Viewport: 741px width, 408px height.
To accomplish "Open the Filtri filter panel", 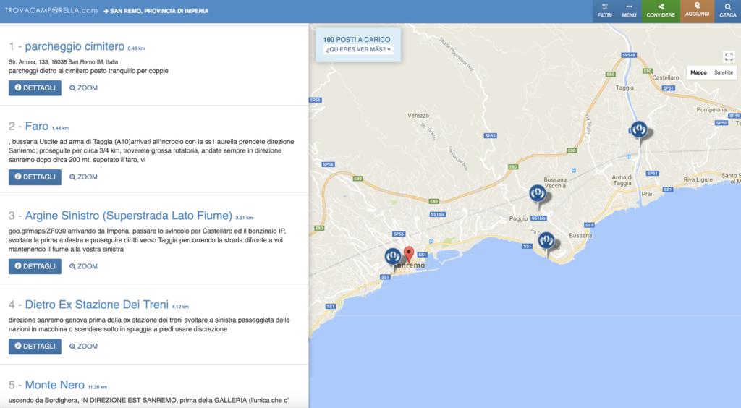I will [605, 11].
